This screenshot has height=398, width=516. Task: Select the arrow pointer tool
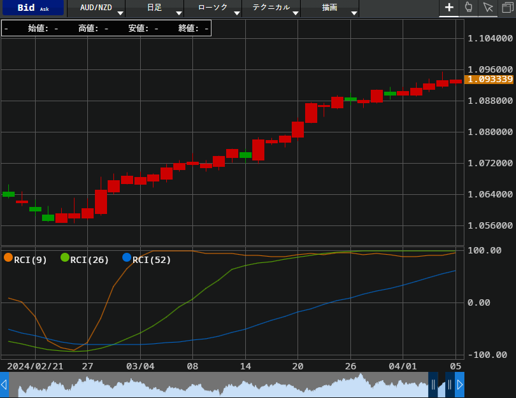[488, 8]
